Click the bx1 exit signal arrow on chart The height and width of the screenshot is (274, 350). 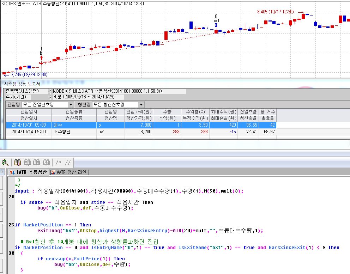[216, 25]
